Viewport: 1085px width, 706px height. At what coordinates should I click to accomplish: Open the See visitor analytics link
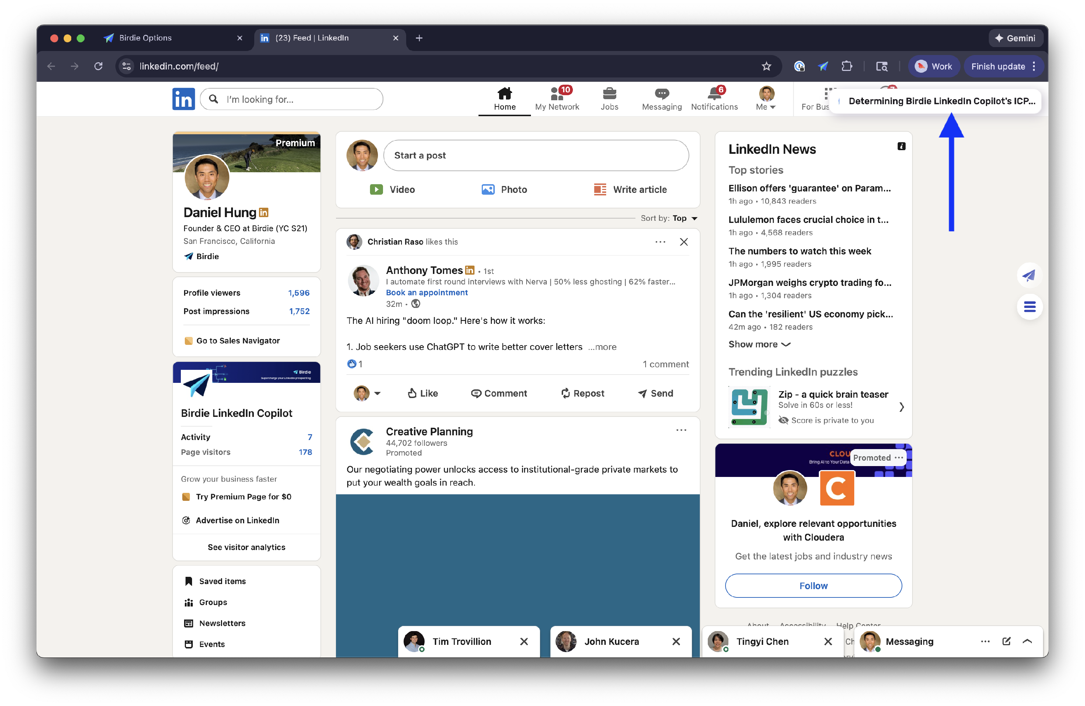click(246, 547)
